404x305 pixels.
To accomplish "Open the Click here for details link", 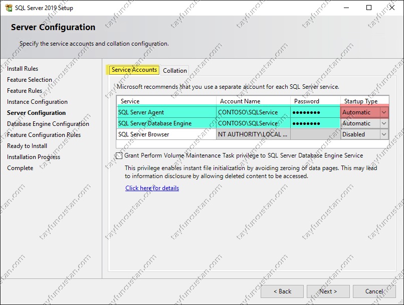I will [x=152, y=188].
